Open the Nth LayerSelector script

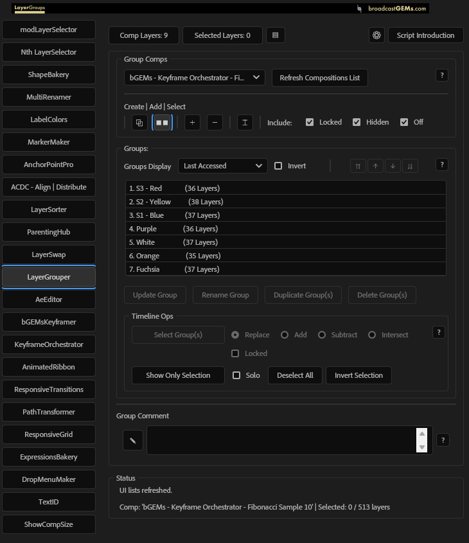[49, 52]
